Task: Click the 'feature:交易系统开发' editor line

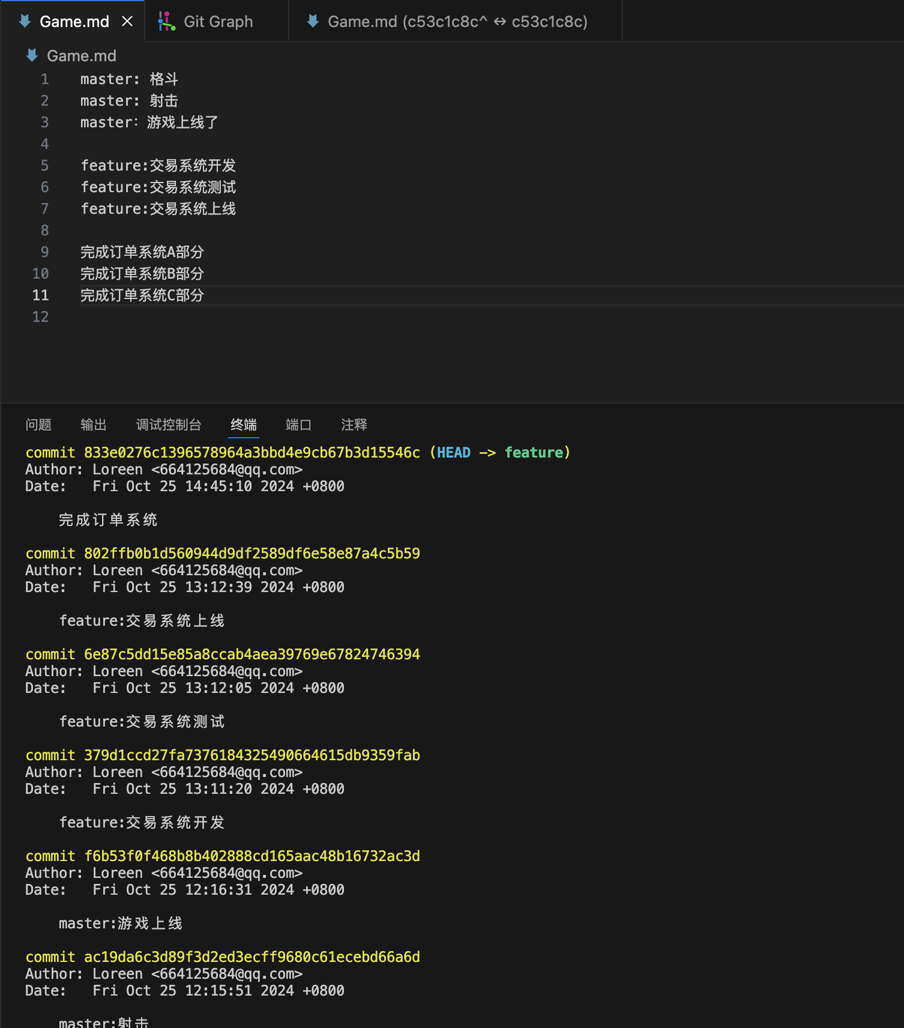Action: coord(158,166)
